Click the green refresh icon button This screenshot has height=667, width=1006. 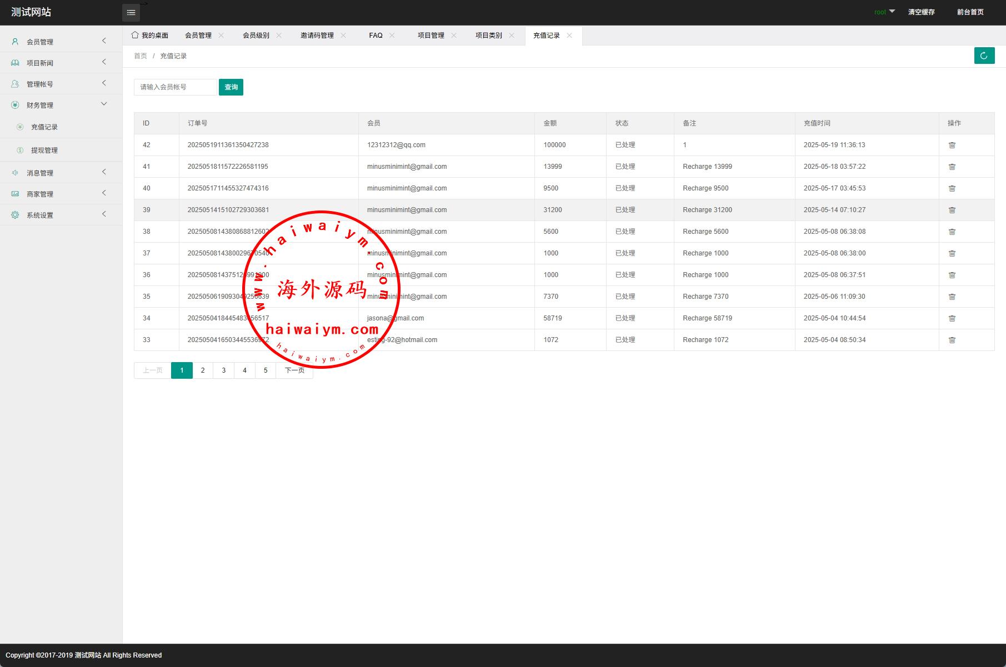pos(984,56)
